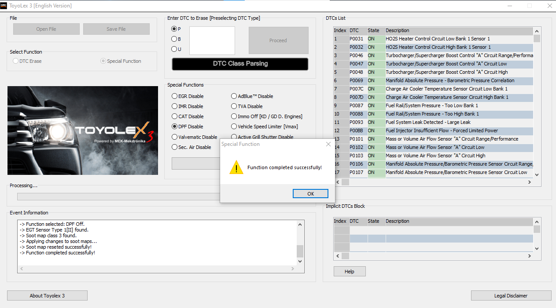Select the U DTC type radio

pyautogui.click(x=174, y=49)
